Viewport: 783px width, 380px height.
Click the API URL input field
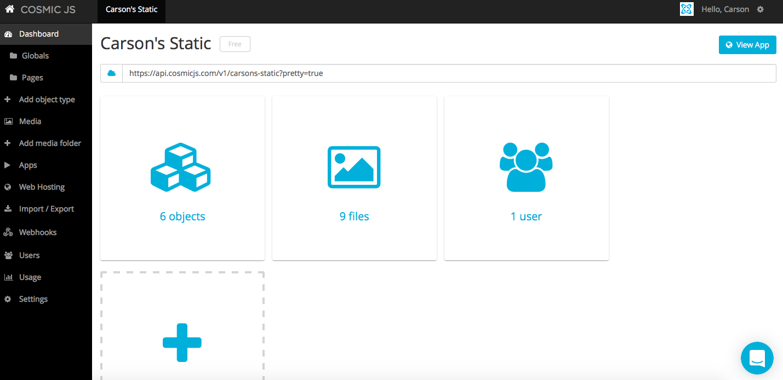point(449,73)
